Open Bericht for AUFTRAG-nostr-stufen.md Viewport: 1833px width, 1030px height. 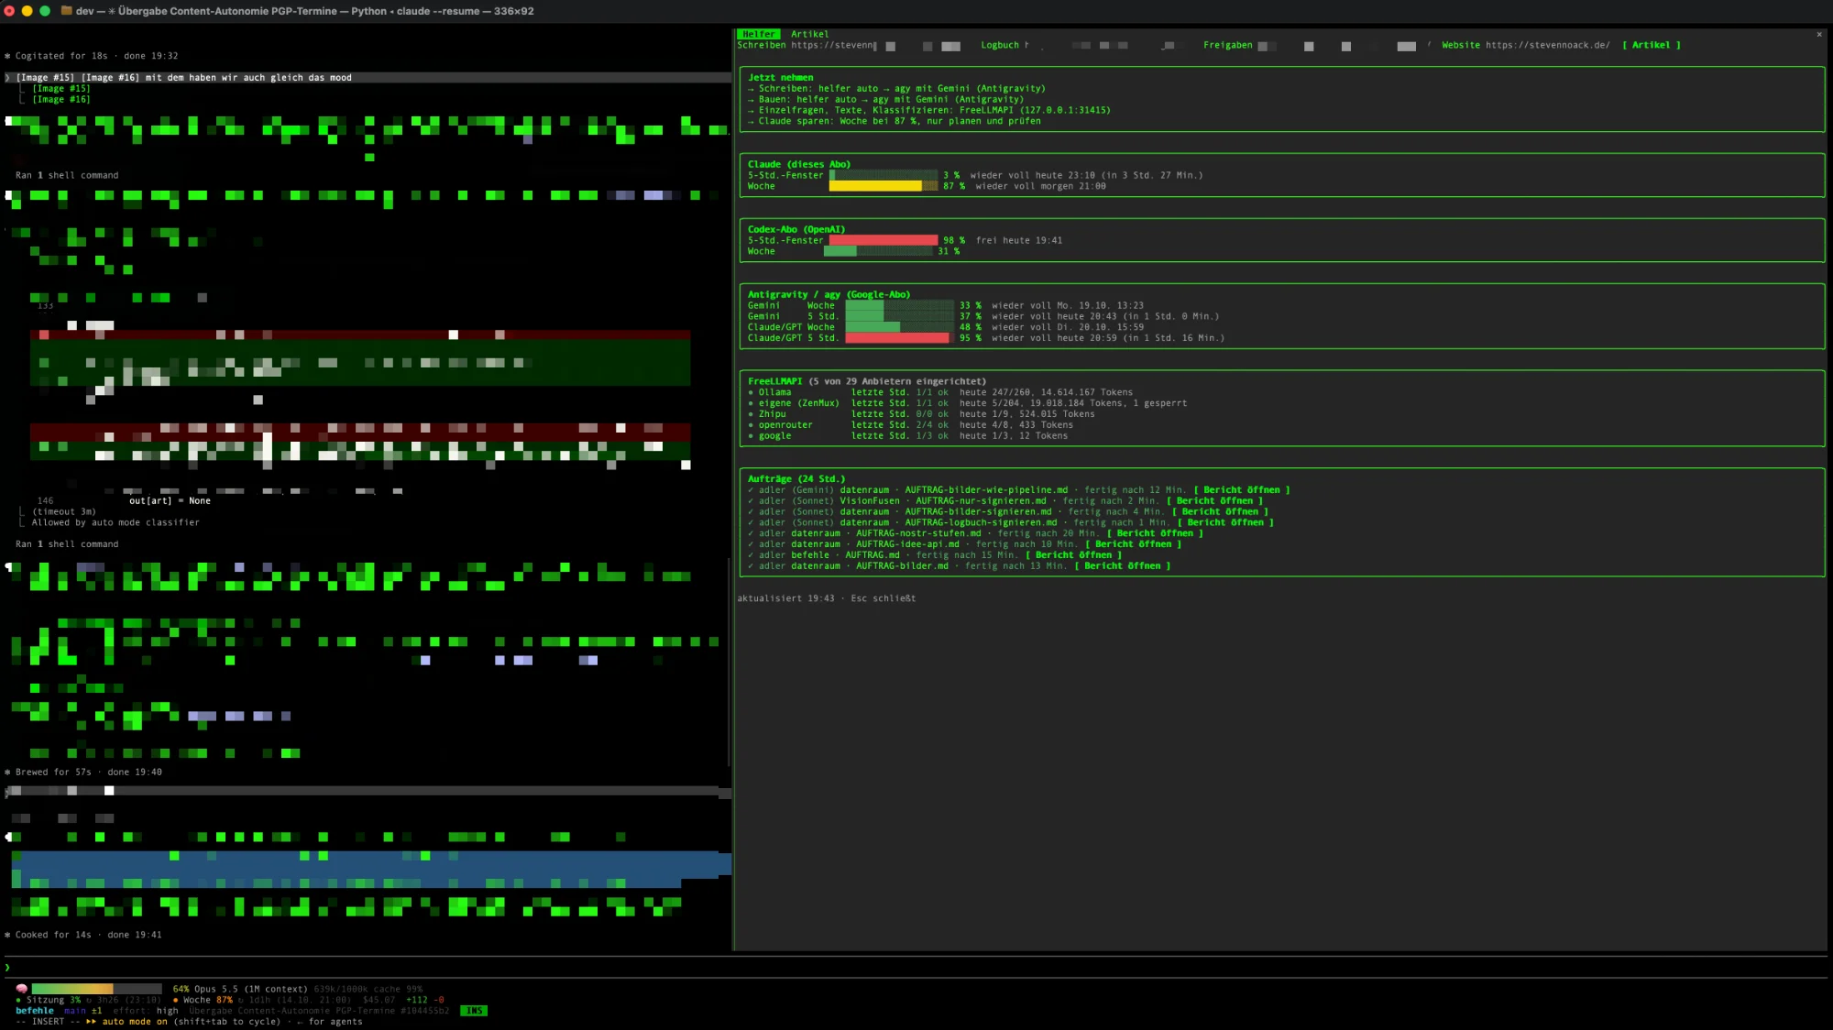pyautogui.click(x=1154, y=533)
